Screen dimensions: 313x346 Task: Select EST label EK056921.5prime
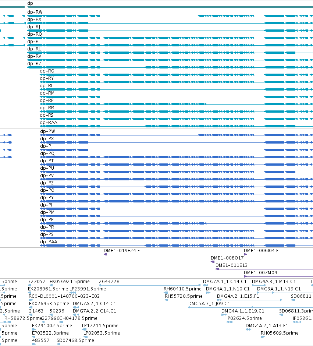(x=70, y=281)
